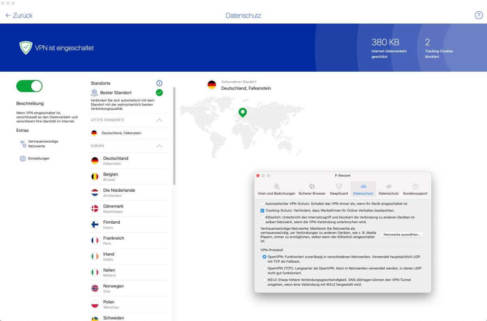Collapse the Europa section
This screenshot has width=487, height=321.
click(x=159, y=146)
